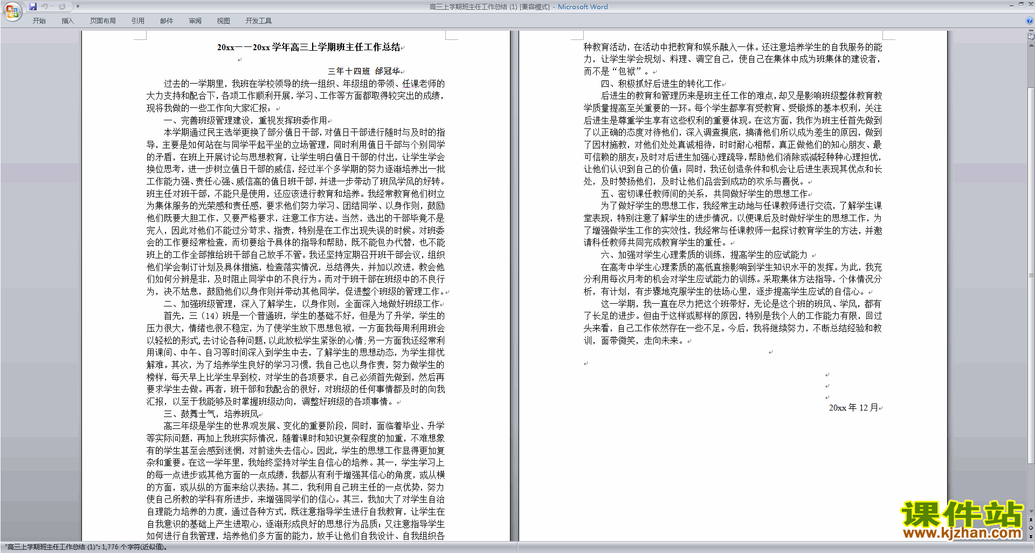Open the 开发工具 ribbon tab
The height and width of the screenshot is (553, 1035).
coord(258,21)
